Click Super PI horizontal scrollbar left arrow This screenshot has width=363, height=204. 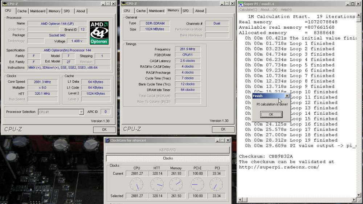[240, 200]
